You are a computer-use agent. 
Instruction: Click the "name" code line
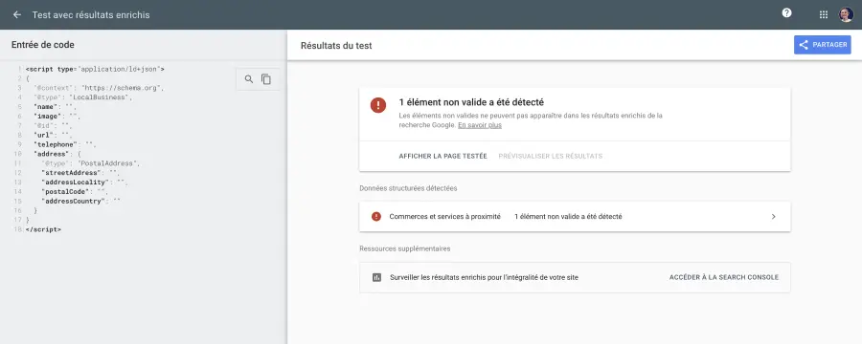click(55, 106)
